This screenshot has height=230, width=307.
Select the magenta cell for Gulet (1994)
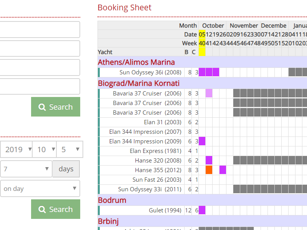[202, 210]
